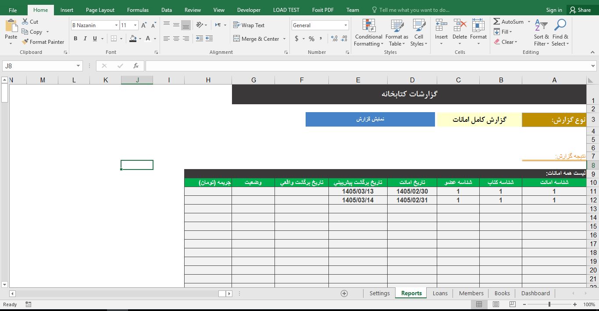This screenshot has width=599, height=311.
Task: Click the Delete cells icon
Action: [460, 25]
